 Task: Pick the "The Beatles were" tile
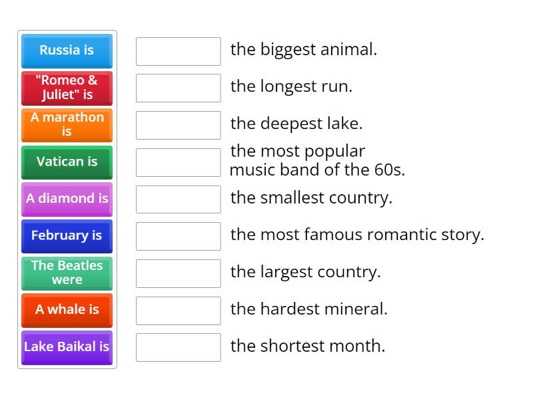[x=67, y=273]
